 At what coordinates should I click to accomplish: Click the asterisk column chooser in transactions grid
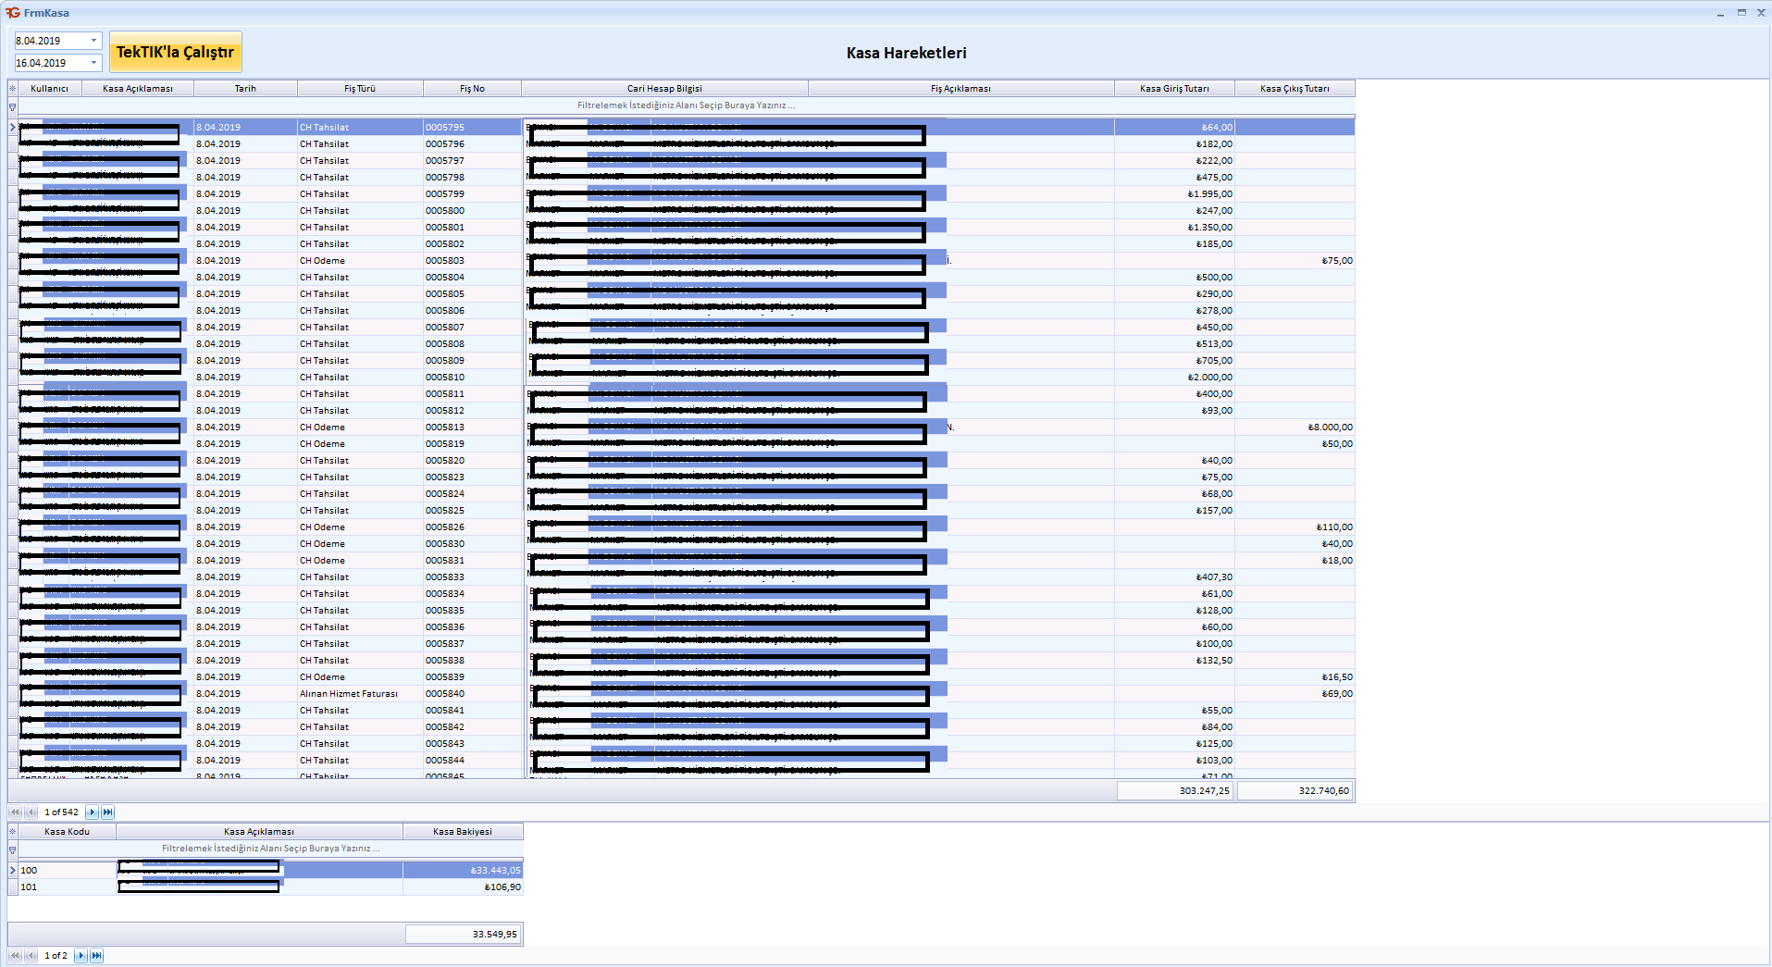(13, 89)
